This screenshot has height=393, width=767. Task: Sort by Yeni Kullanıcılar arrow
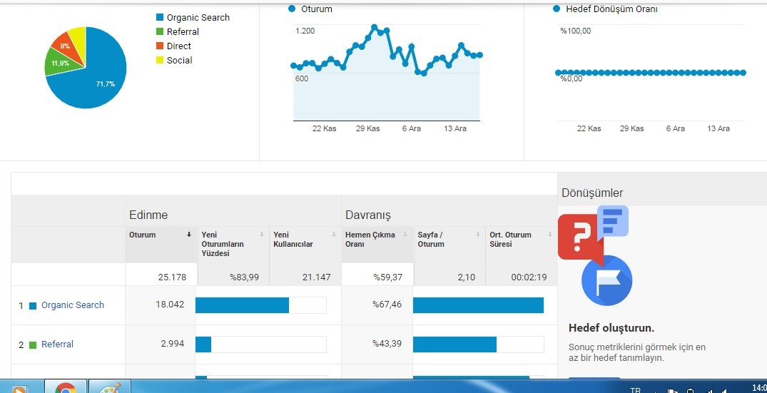(x=334, y=234)
